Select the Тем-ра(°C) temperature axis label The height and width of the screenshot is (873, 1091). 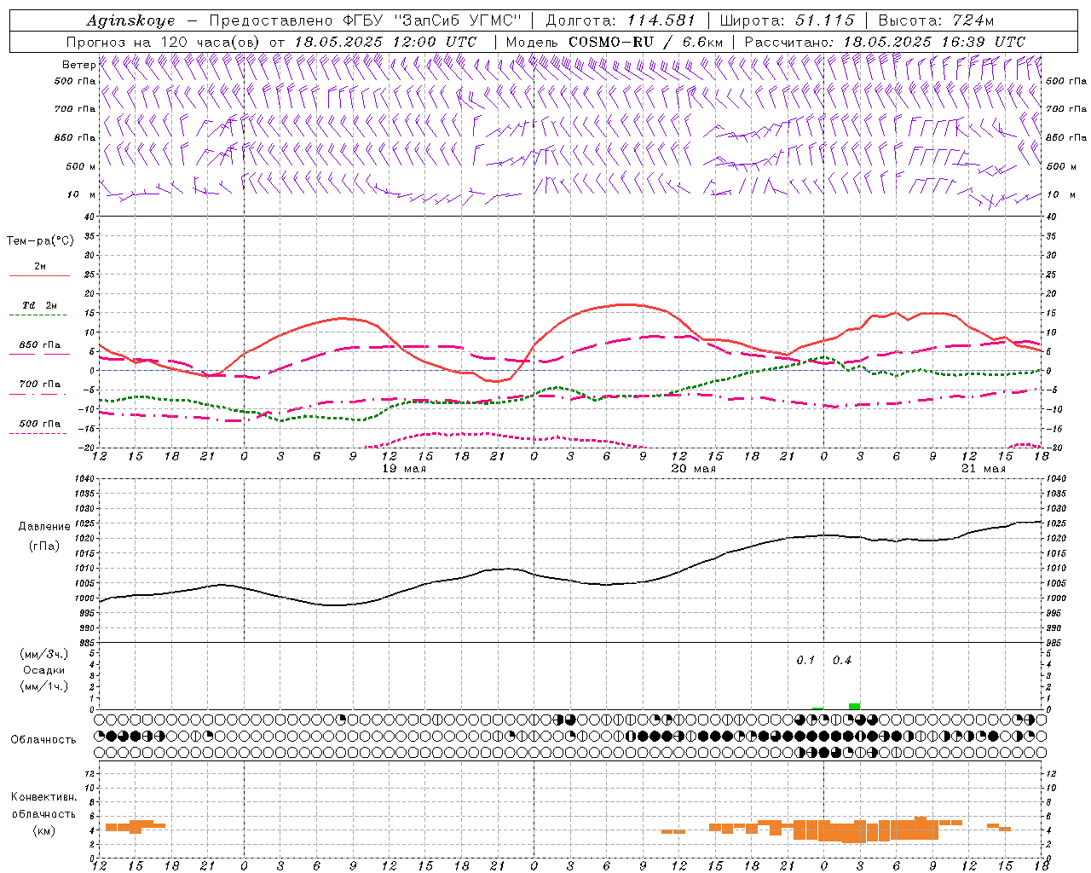point(40,241)
